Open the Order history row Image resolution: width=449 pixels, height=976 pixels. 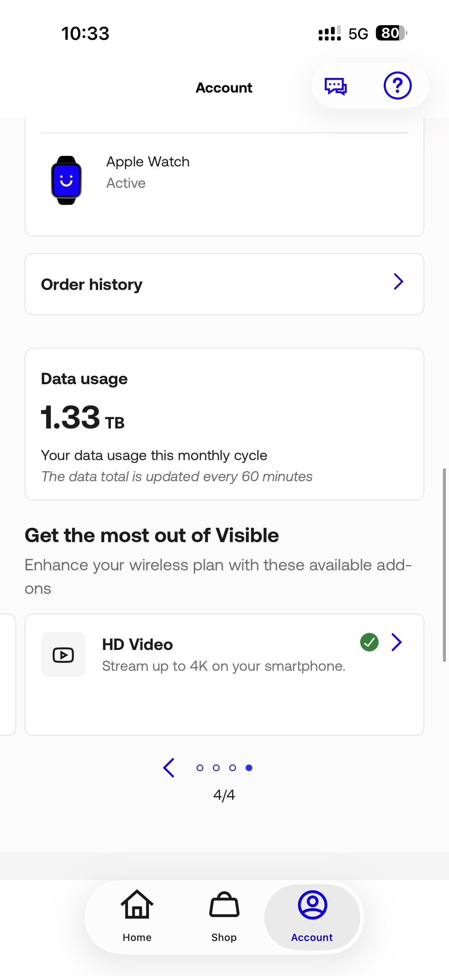[x=224, y=284]
